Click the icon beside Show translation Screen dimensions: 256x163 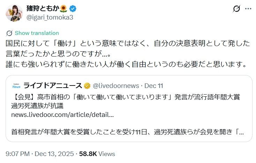coord(9,33)
